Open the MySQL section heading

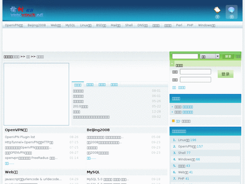pyautogui.click(x=93, y=172)
